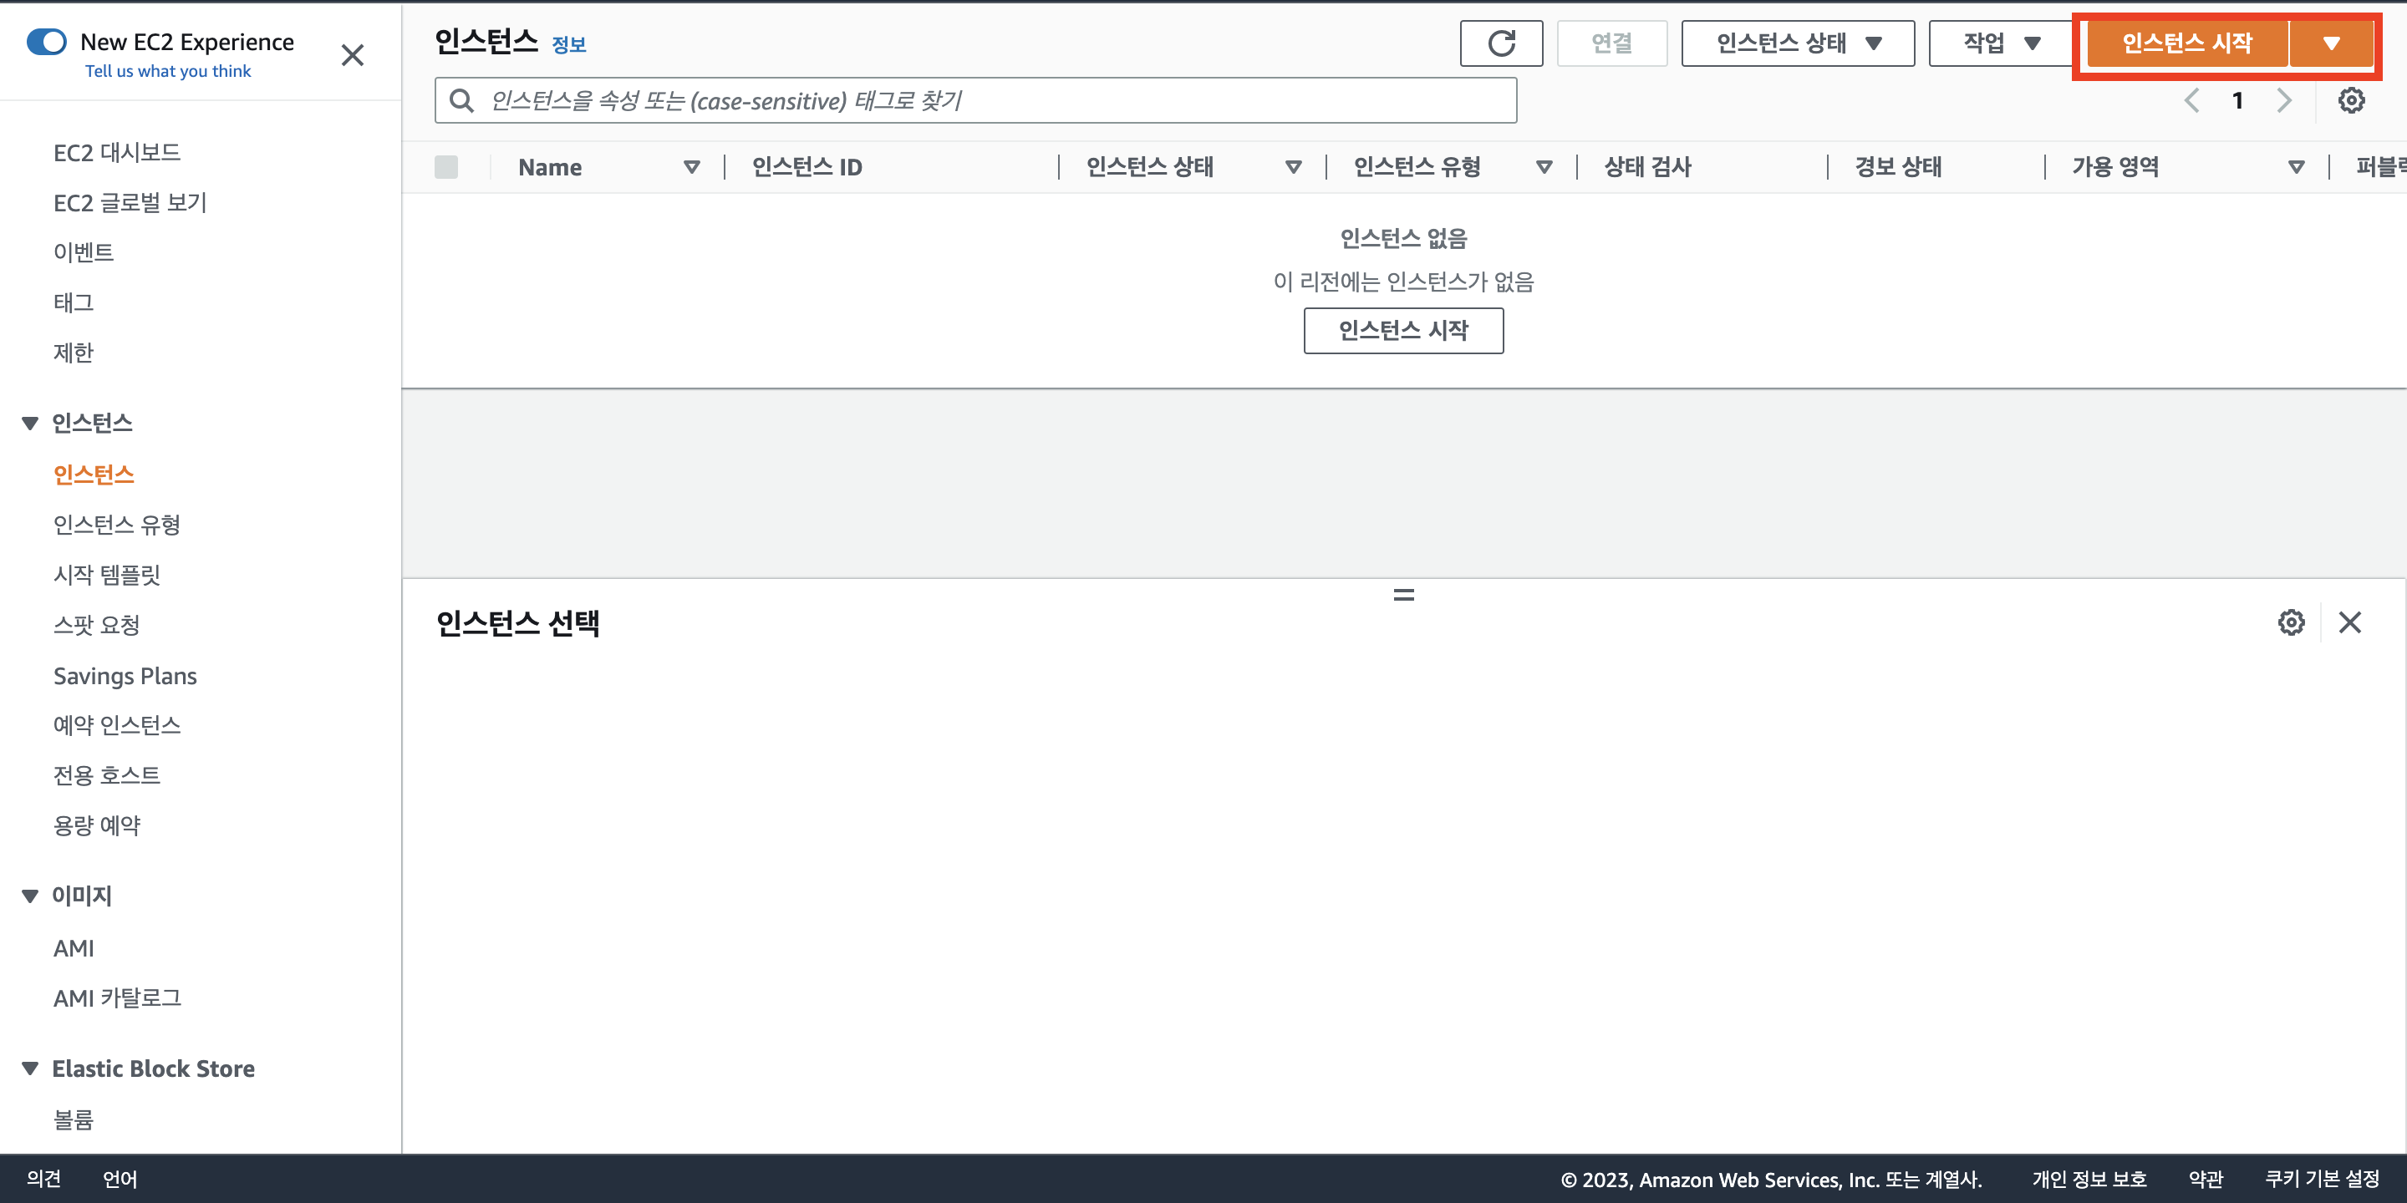Open 볼륨 in sidebar
The width and height of the screenshot is (2407, 1203).
point(74,1119)
